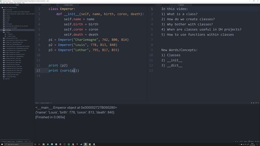Screen dimensions: 260x146
Task: Click the '3) __dict__' note line
Action: 172,65
